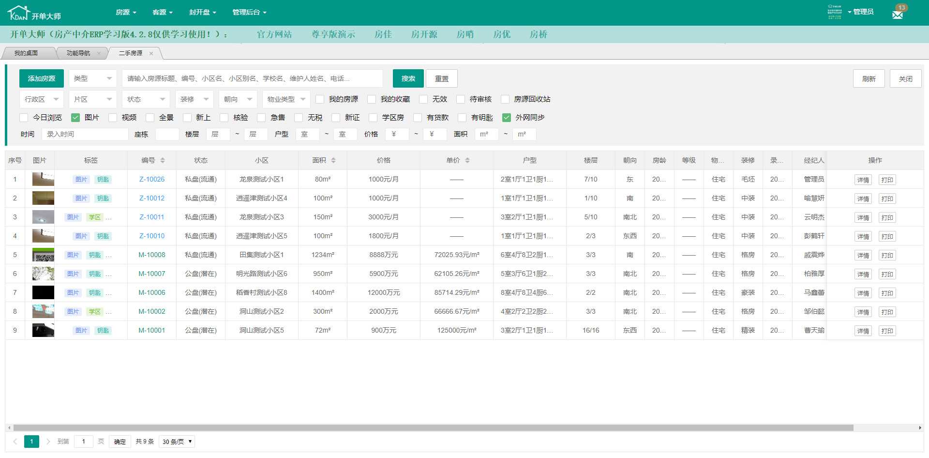The height and width of the screenshot is (458, 929).
Task: Open the message inbox with 13 notifications
Action: 898,13
